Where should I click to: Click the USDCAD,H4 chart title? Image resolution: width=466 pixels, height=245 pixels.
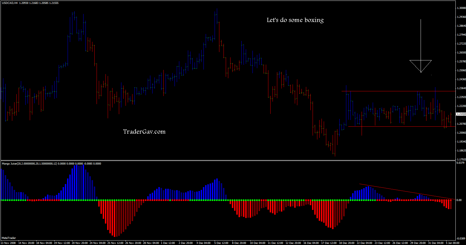click(9, 3)
